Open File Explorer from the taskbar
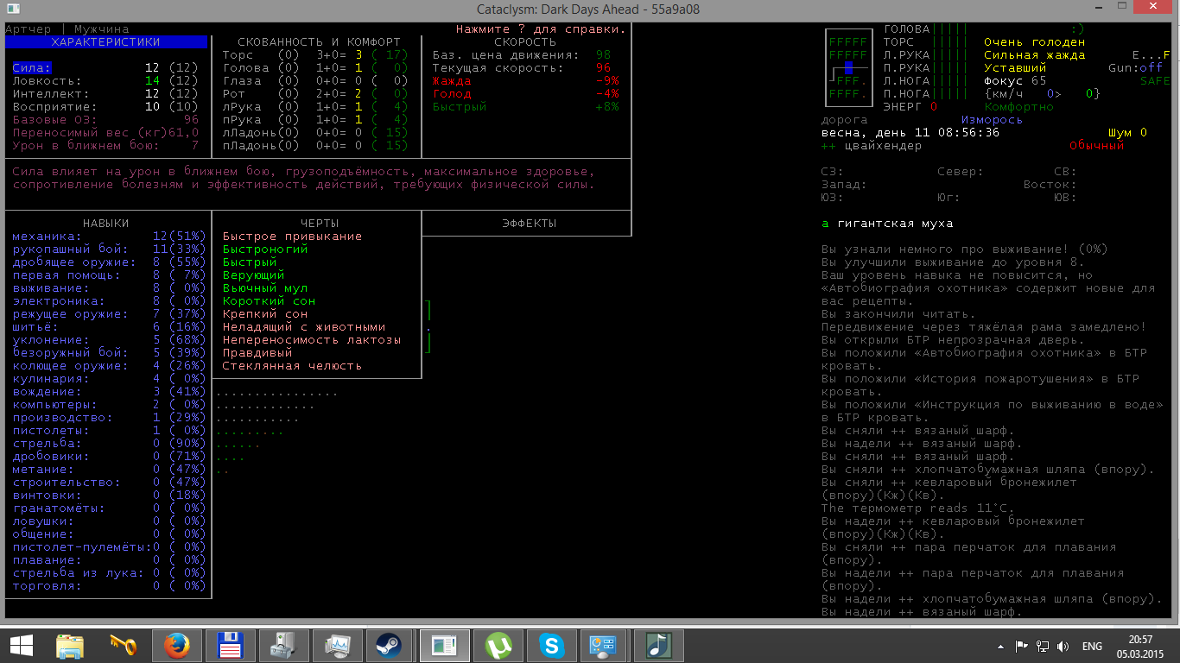 [x=70, y=645]
